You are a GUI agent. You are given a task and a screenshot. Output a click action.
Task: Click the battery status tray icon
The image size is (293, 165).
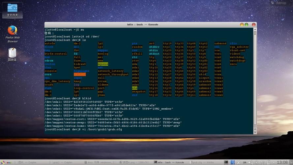click(x=269, y=162)
